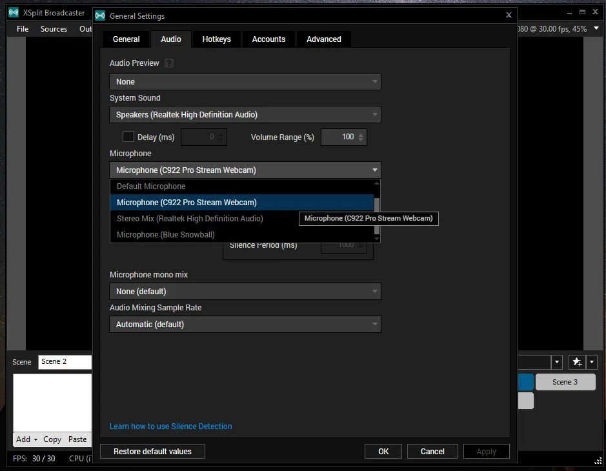Viewport: 606px width, 471px height.
Task: Click the resolution and fps status text
Action: click(552, 29)
